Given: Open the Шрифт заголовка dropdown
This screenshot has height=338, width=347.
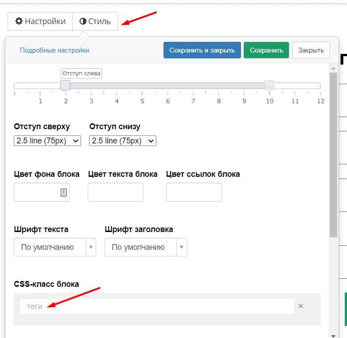Looking at the screenshot, I should 146,247.
